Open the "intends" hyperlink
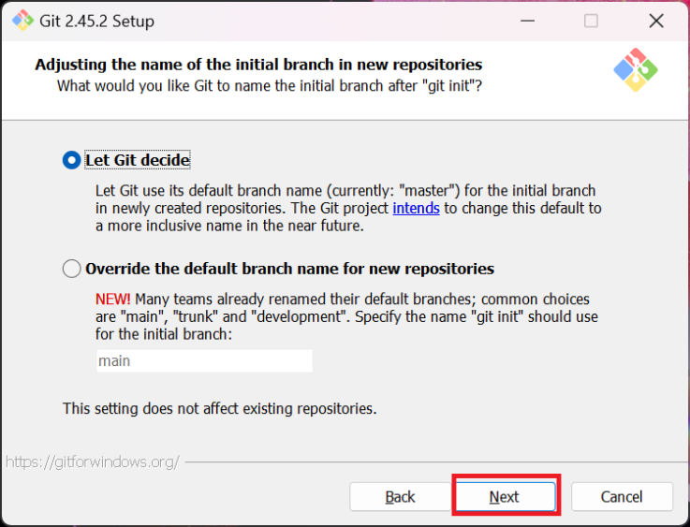Viewport: 690px width, 527px height. [416, 208]
